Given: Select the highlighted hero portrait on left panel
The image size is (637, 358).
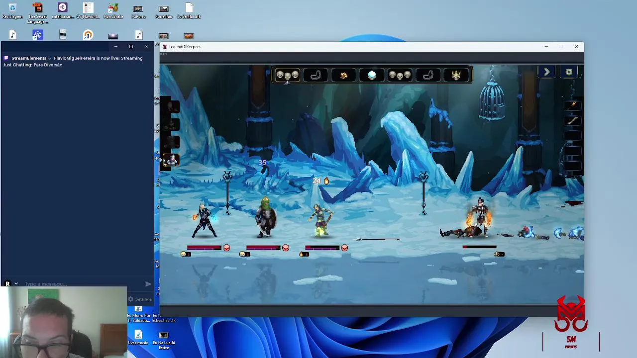Looking at the screenshot, I should tap(171, 160).
